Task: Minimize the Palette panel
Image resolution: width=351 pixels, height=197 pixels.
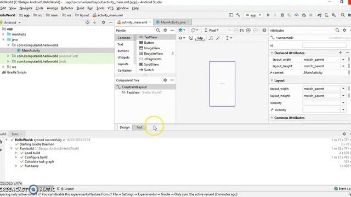Action: click(172, 30)
